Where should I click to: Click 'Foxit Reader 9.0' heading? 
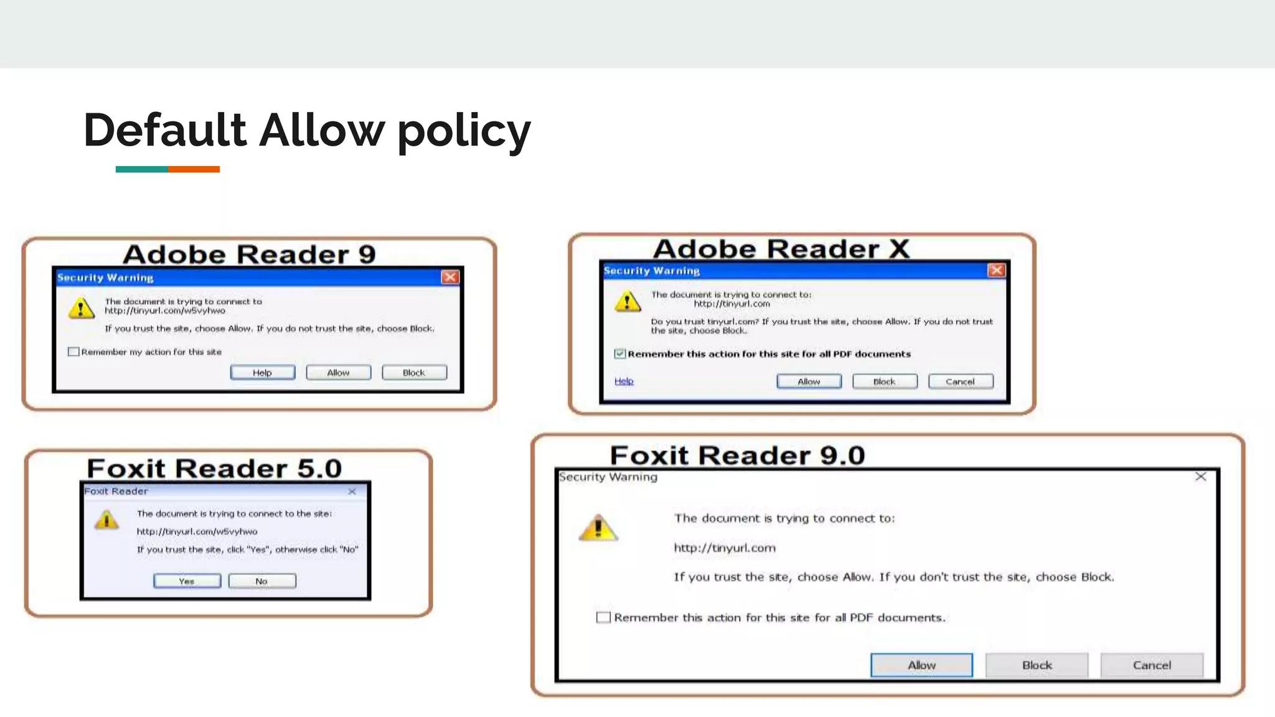pos(738,456)
